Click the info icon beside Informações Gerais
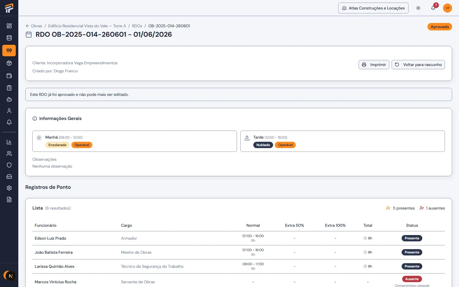The height and width of the screenshot is (287, 459). coord(35,119)
